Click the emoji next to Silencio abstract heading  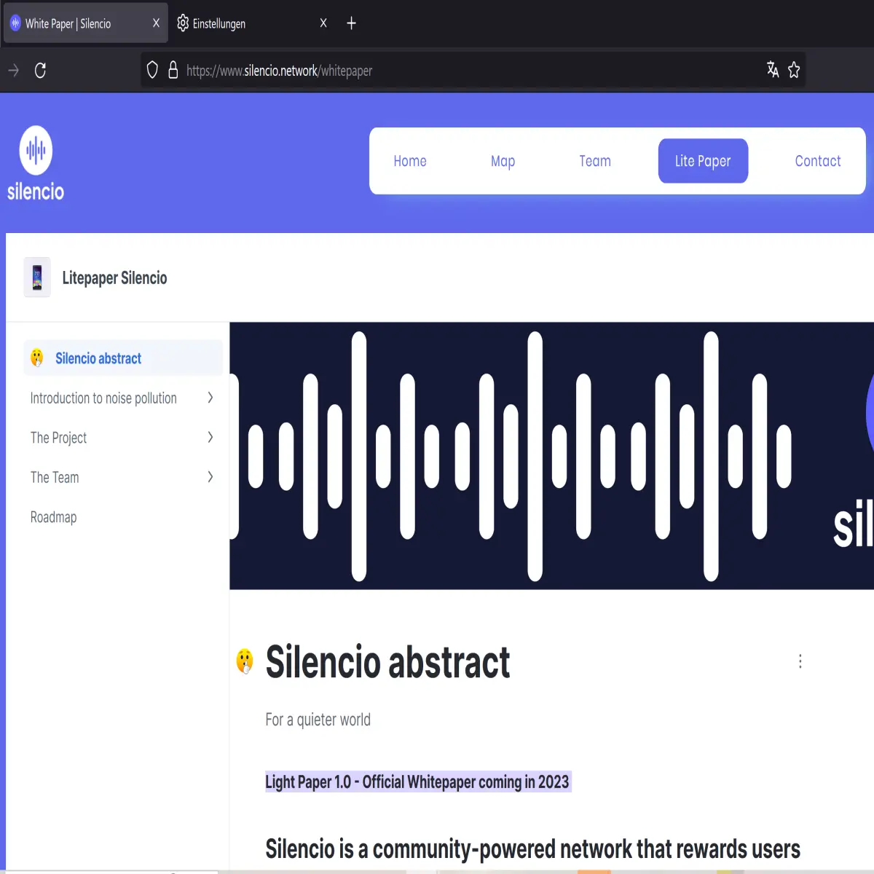pos(245,661)
